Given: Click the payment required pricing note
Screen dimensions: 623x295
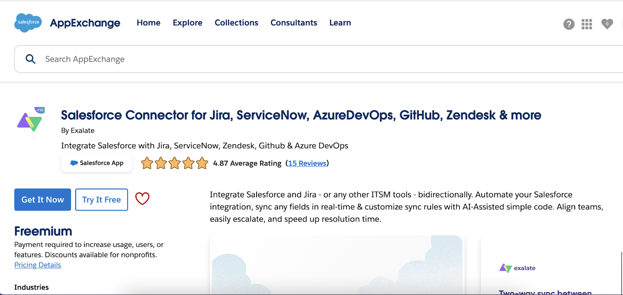Looking at the screenshot, I should point(89,249).
